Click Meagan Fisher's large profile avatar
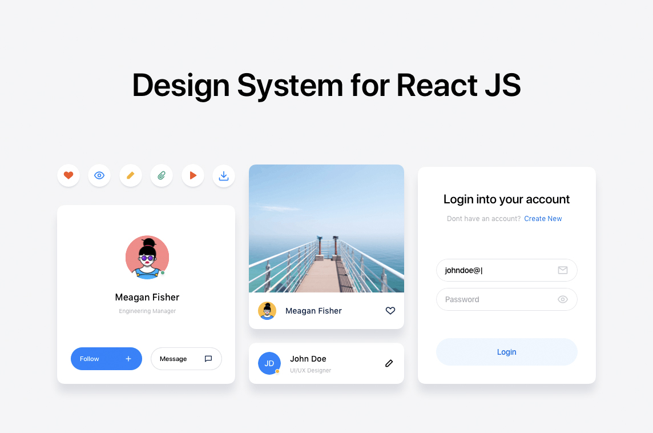 tap(147, 257)
